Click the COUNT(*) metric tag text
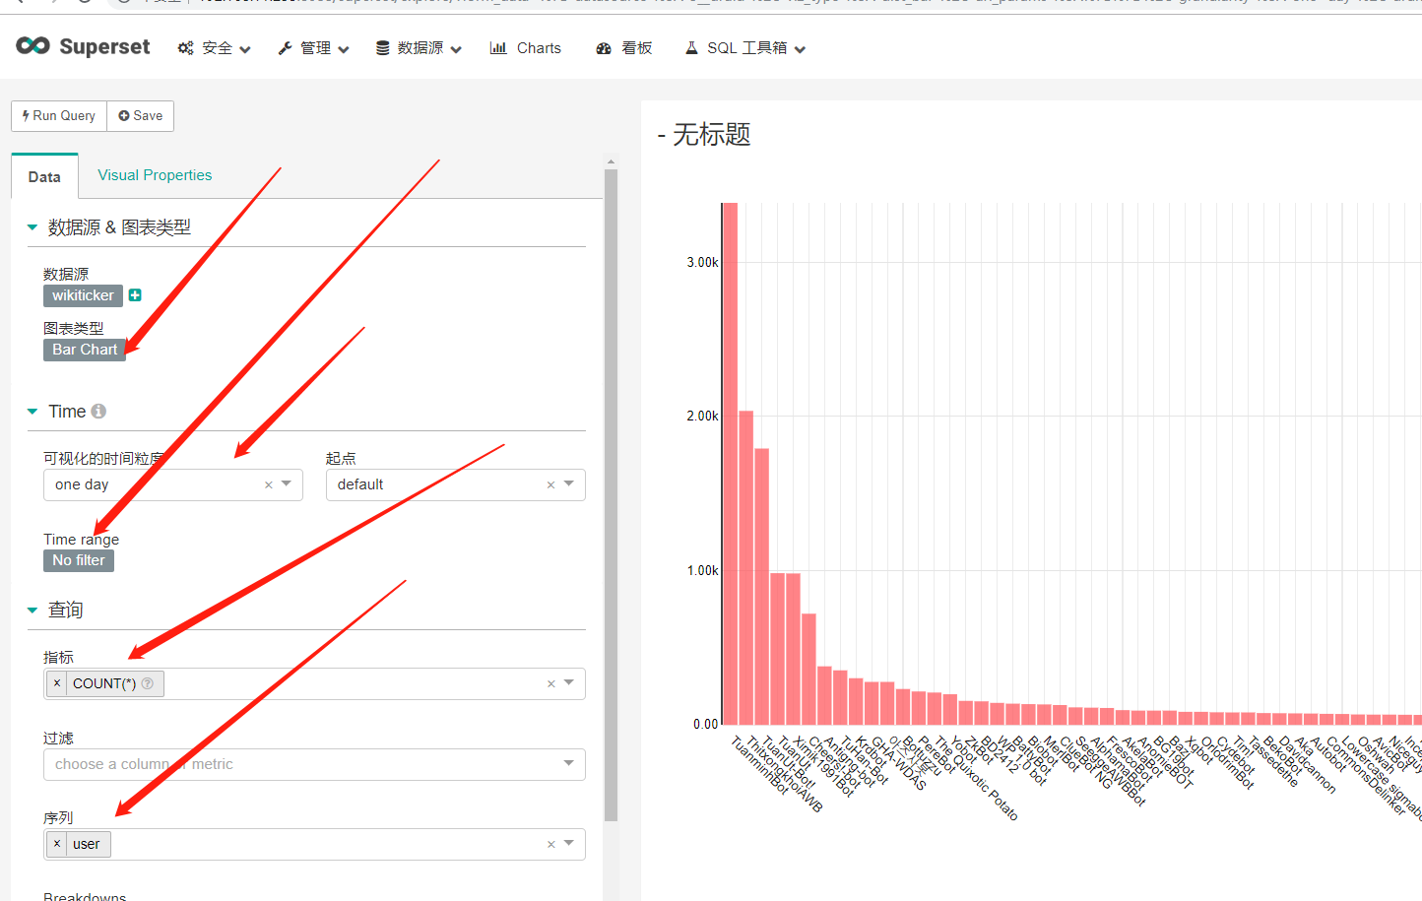Screen dimensions: 1422x901 104,683
